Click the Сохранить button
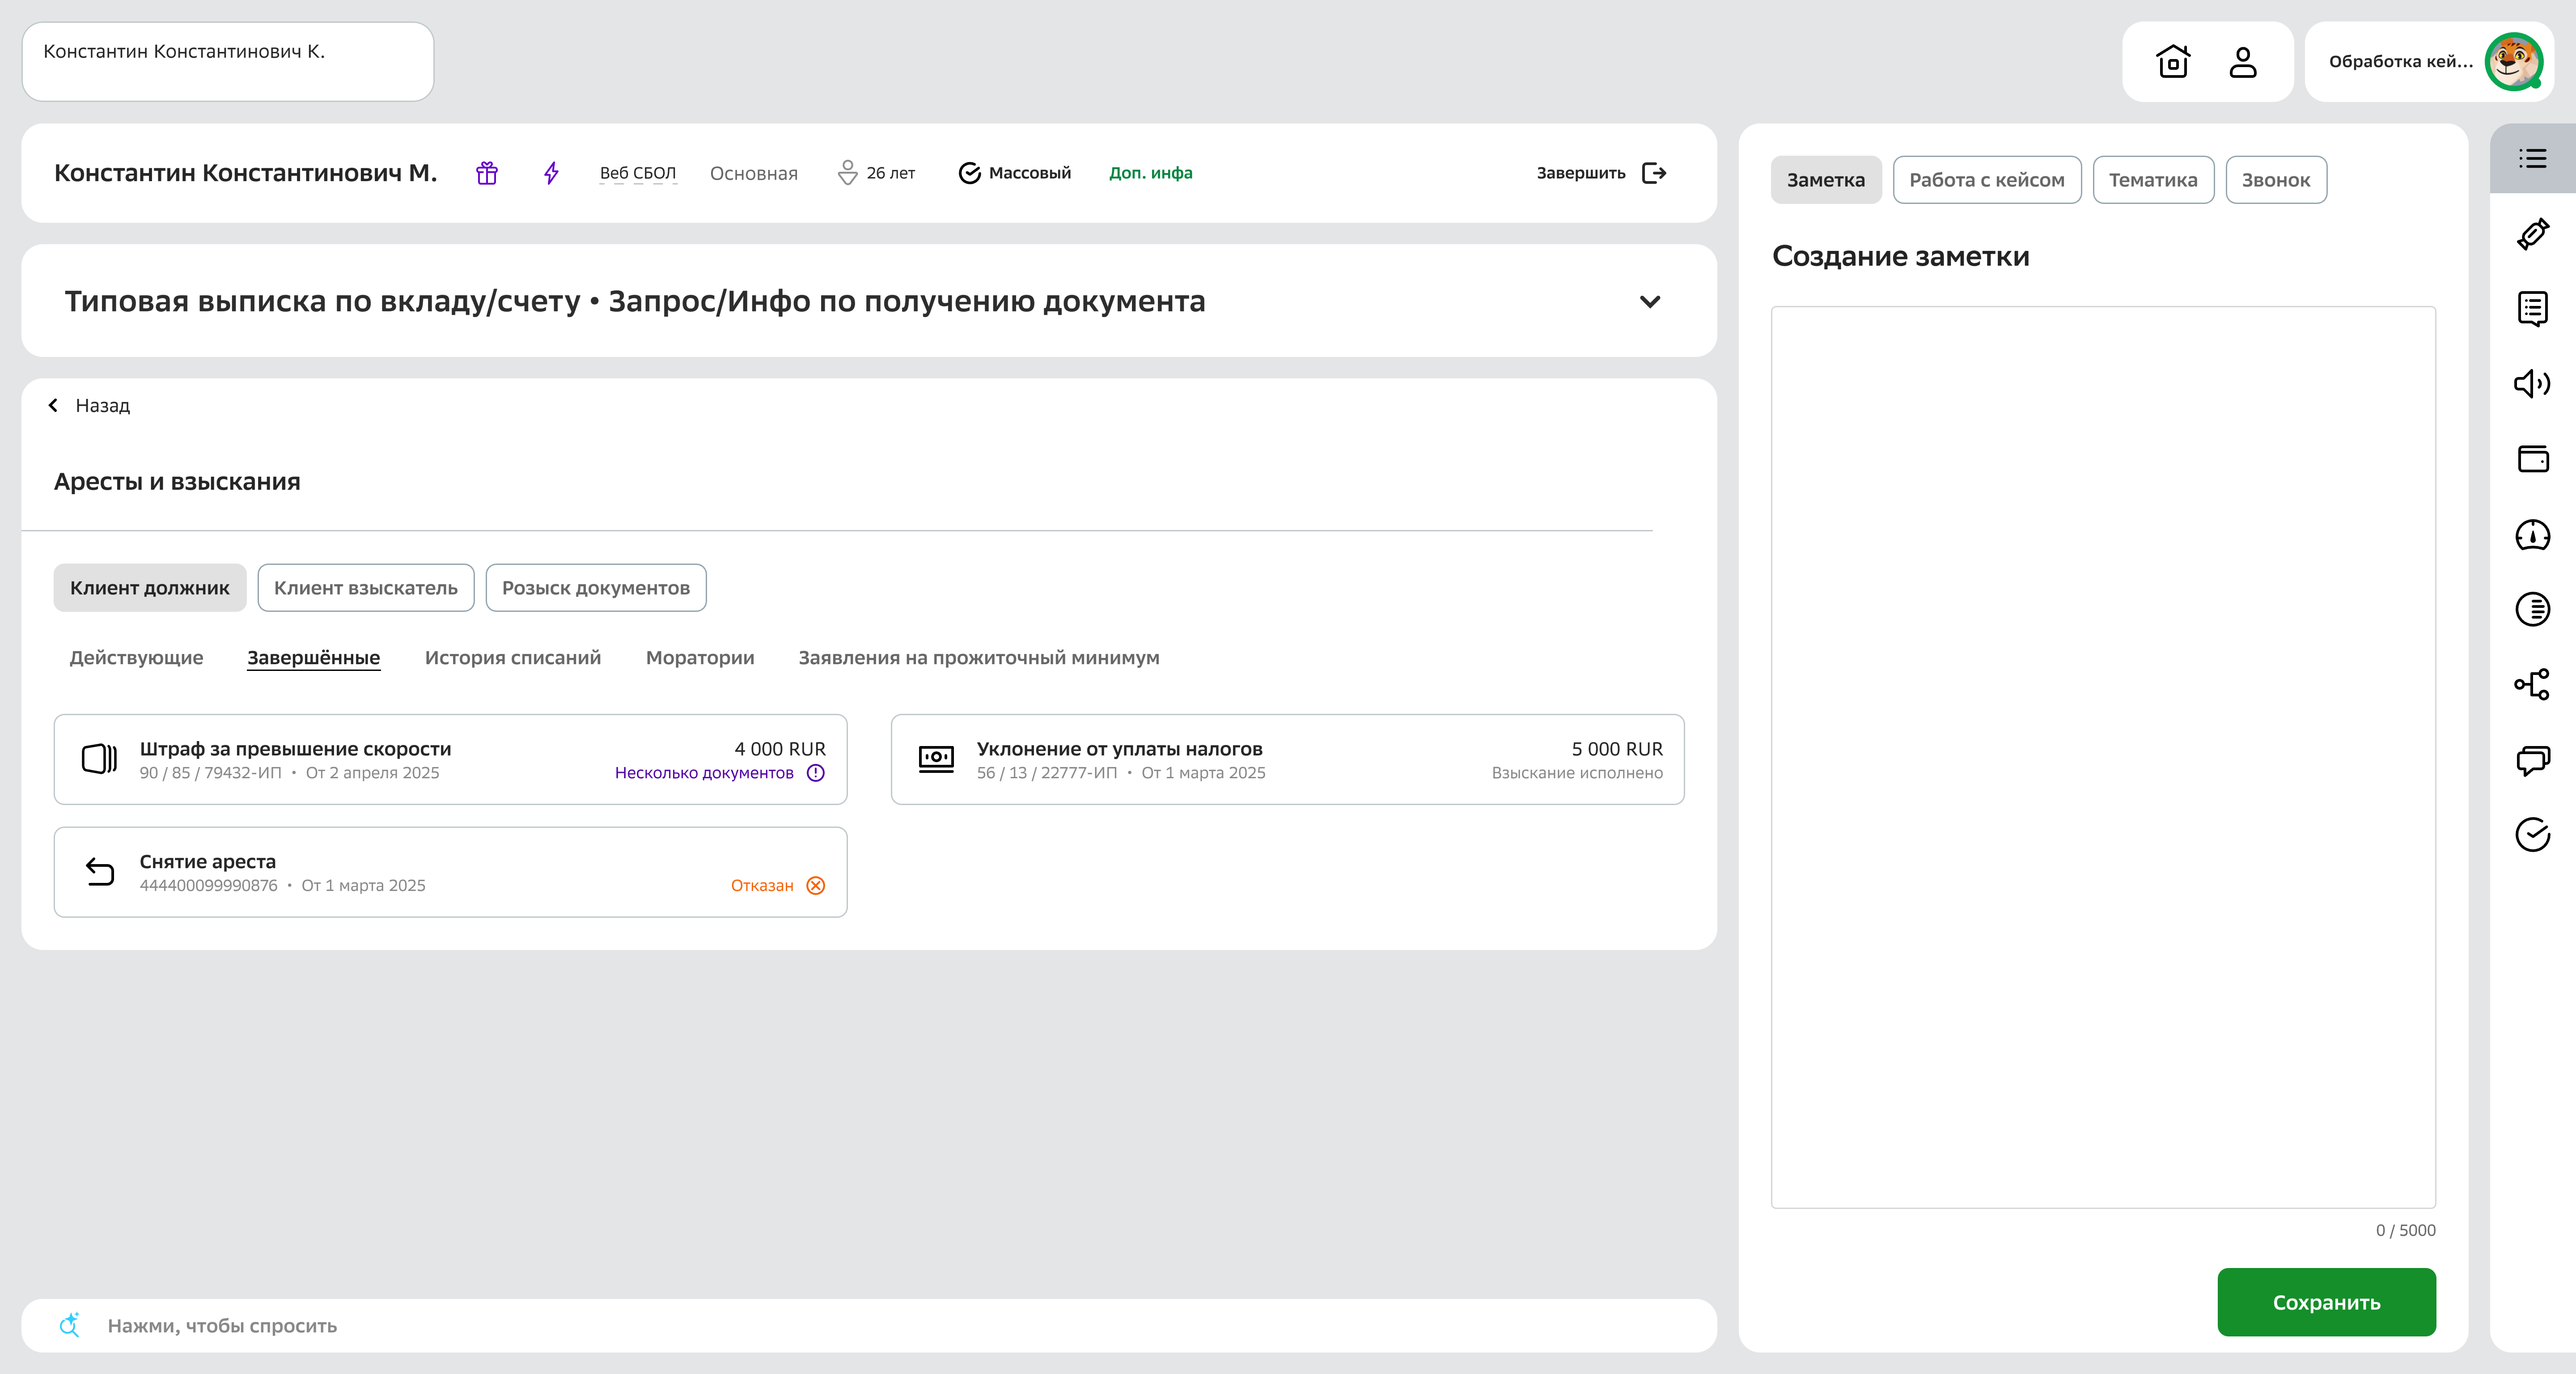The image size is (2576, 1374). click(2327, 1302)
